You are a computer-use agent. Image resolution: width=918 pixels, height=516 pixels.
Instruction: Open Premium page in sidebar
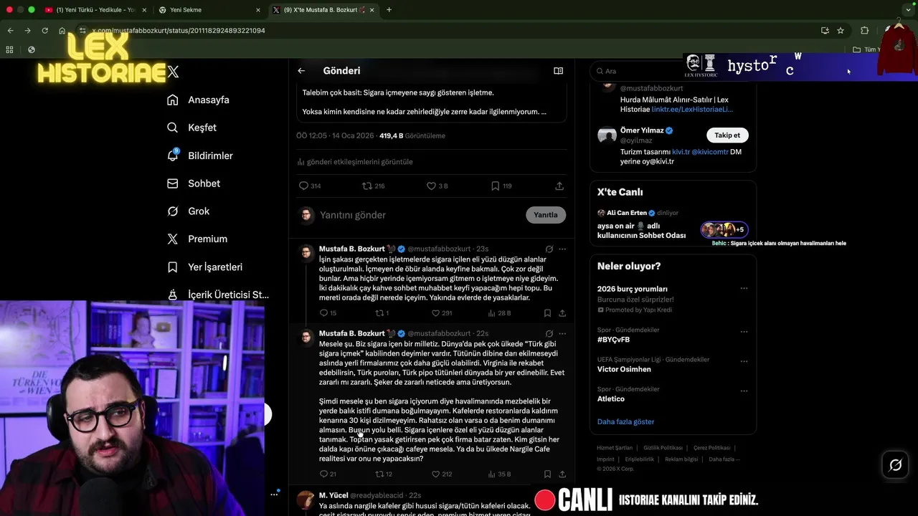(197, 239)
